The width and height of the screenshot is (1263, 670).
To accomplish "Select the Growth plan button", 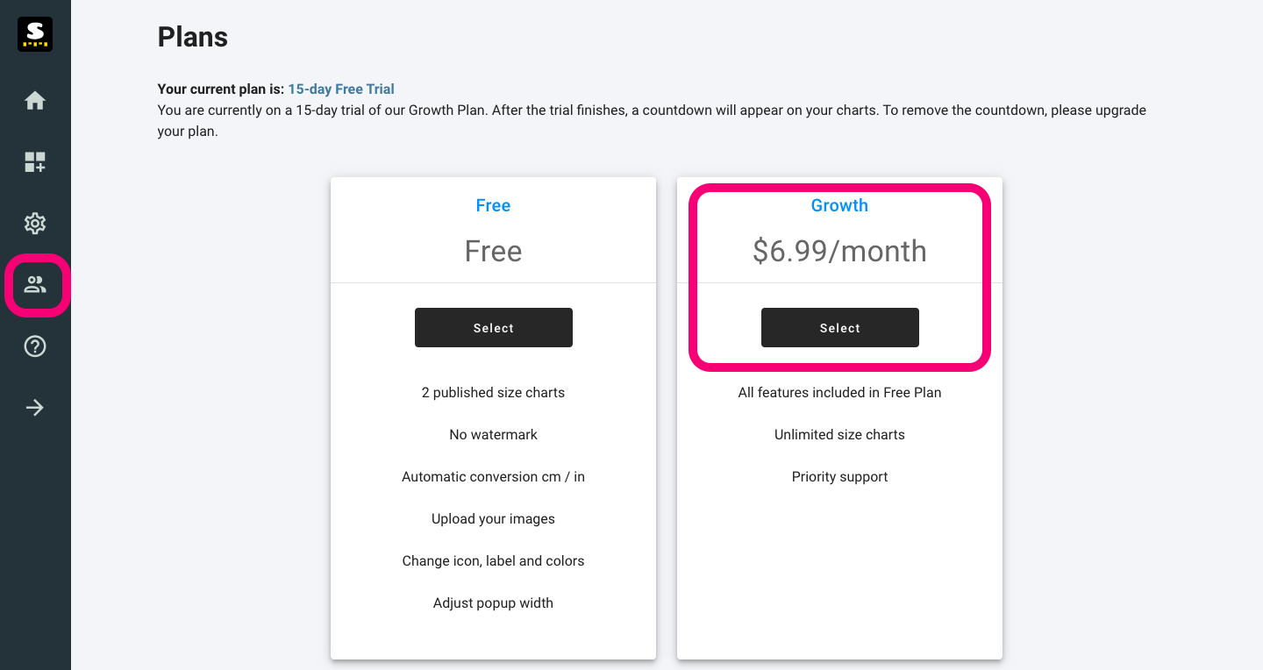I will pyautogui.click(x=840, y=327).
